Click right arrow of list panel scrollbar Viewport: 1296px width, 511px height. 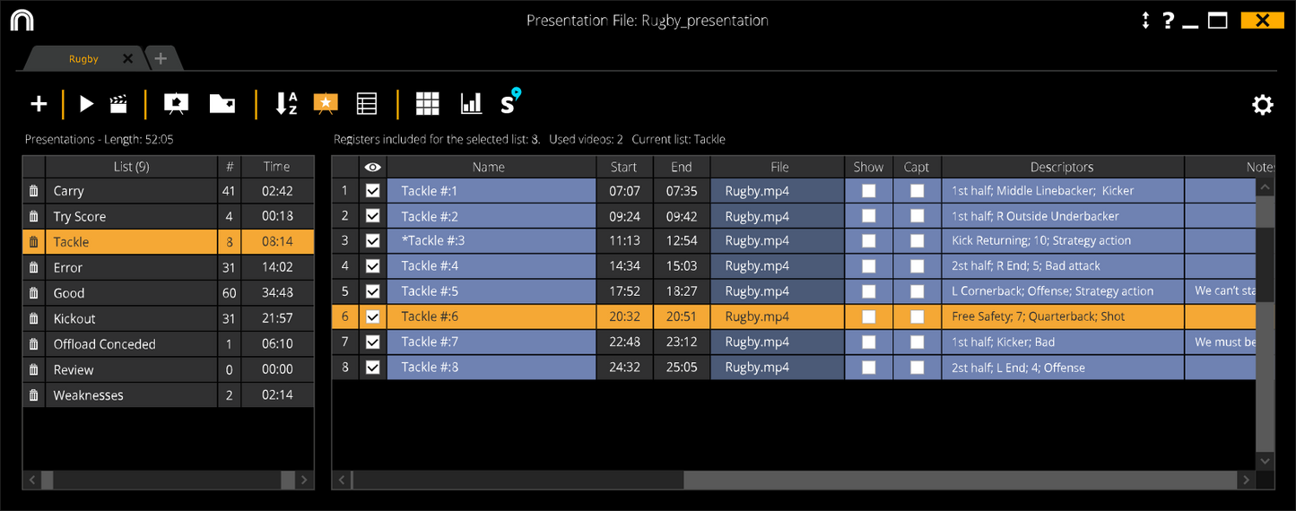point(304,481)
